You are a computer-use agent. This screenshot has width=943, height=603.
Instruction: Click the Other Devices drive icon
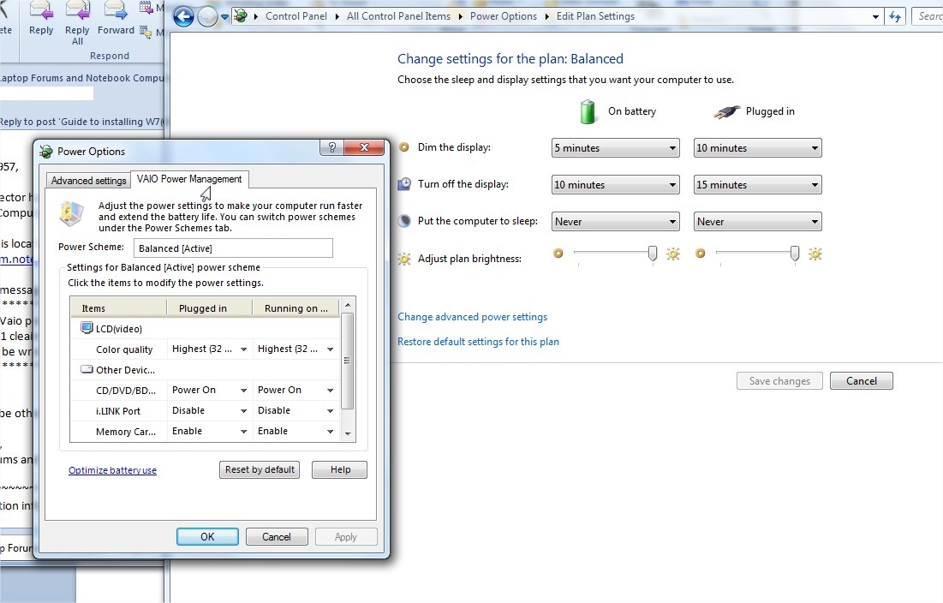pos(87,369)
